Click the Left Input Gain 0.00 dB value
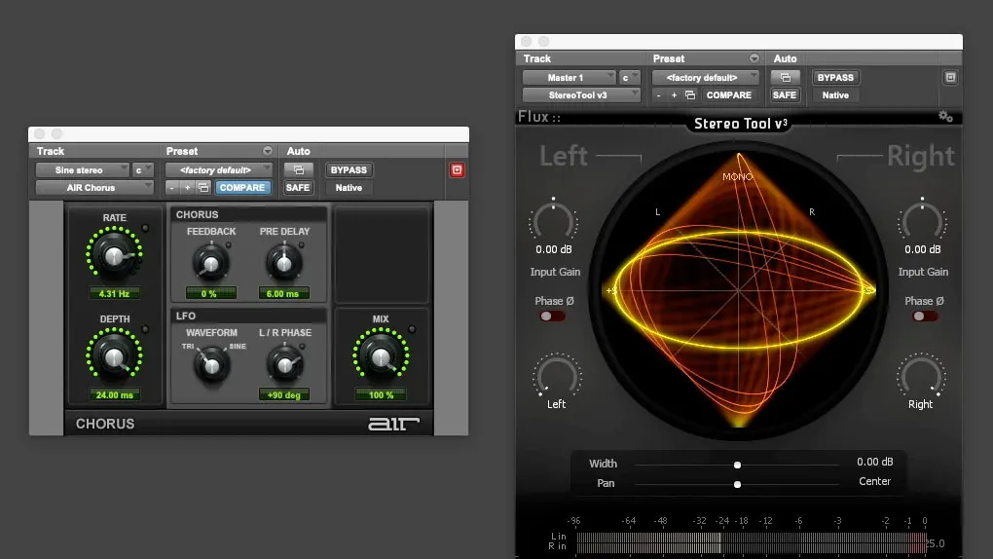Image resolution: width=993 pixels, height=559 pixels. (x=554, y=249)
